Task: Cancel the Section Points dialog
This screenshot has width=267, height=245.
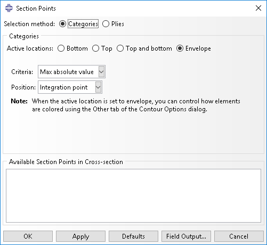Action: [x=239, y=236]
